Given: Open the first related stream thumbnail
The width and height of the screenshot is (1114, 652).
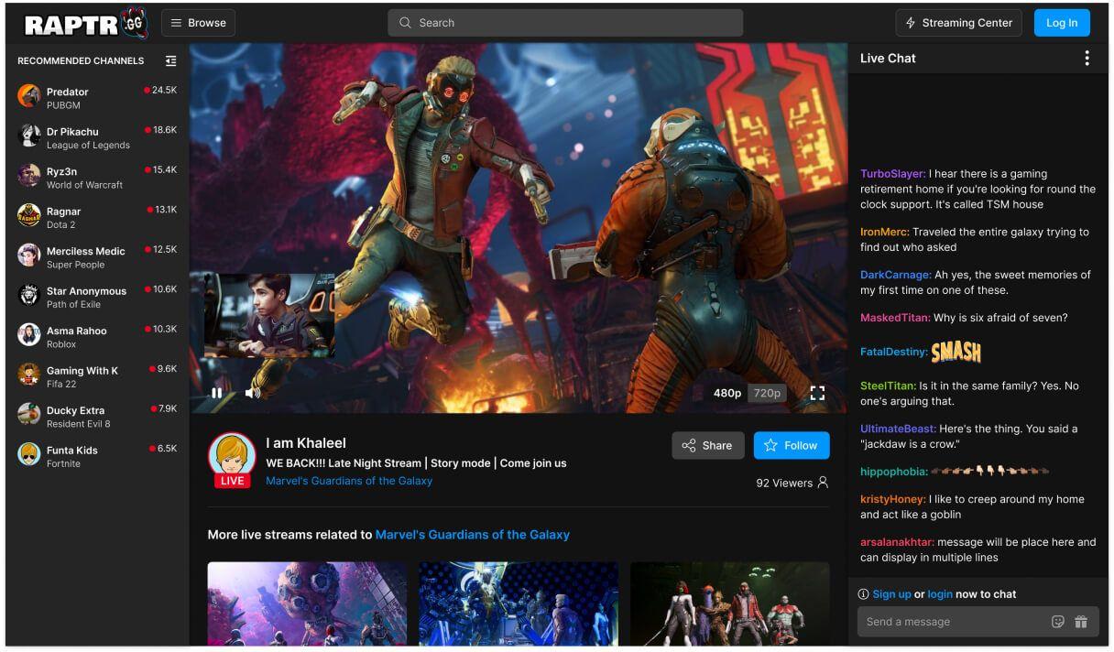Looking at the screenshot, I should pyautogui.click(x=307, y=603).
